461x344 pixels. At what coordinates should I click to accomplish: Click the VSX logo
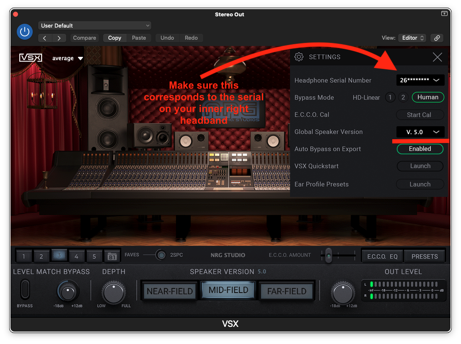coord(31,58)
